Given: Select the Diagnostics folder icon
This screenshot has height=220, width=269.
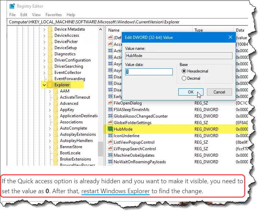Looking at the screenshot, I should click(50, 54).
